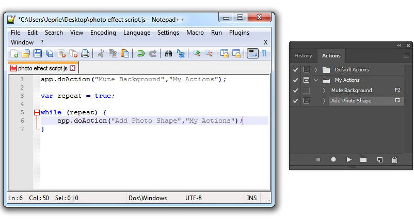Click the Open file folder icon in Notepad++
This screenshot has height=224, width=414.
click(26, 53)
